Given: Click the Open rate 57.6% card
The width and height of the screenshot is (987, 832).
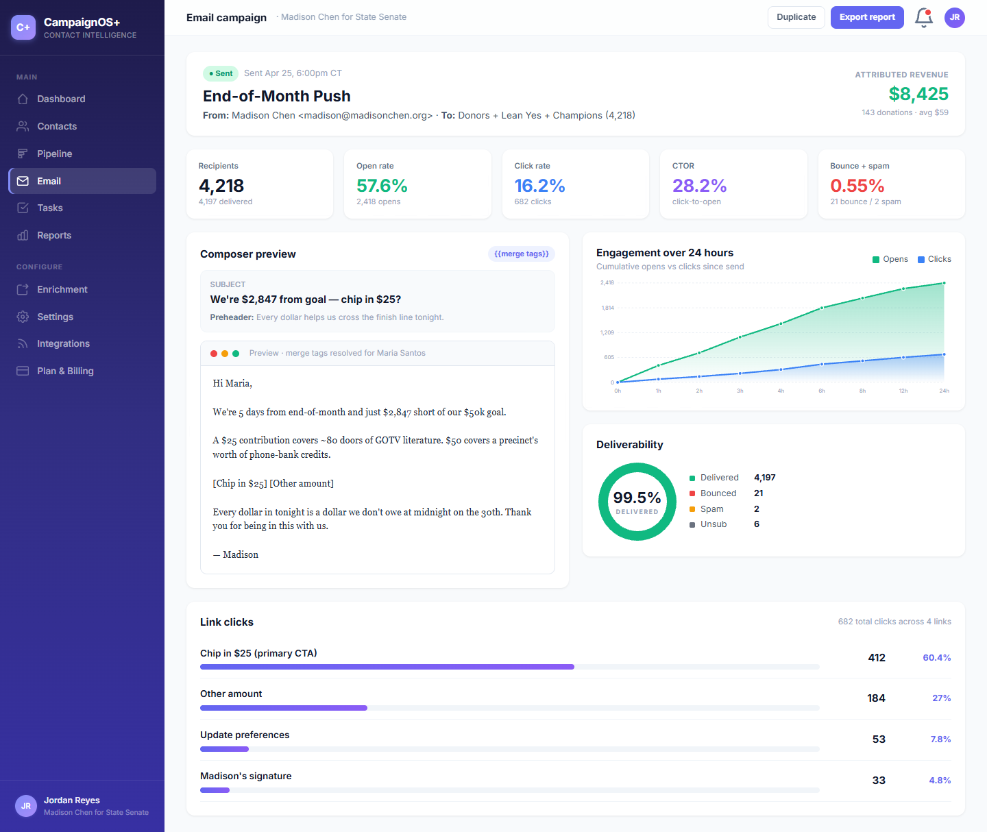Looking at the screenshot, I should tap(417, 184).
